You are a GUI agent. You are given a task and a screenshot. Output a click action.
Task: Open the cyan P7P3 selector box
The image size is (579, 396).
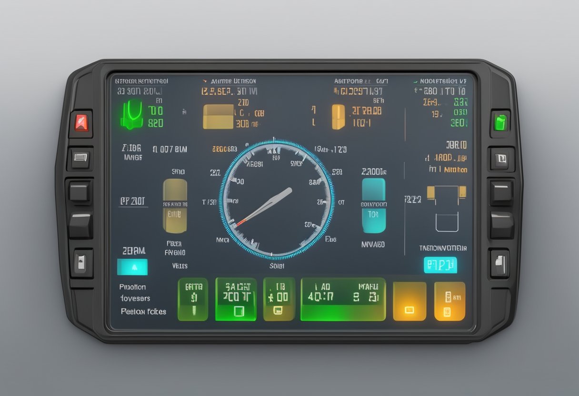coord(440,265)
